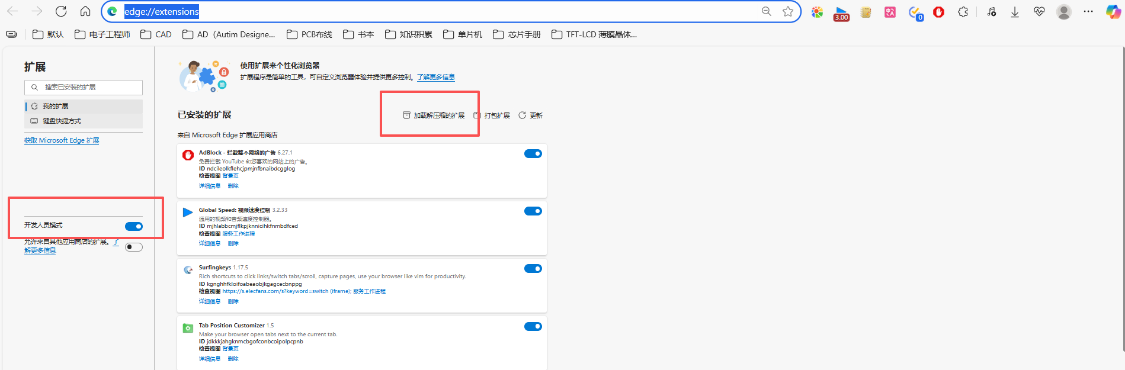Open the notebook extension icon in toolbar

(866, 12)
